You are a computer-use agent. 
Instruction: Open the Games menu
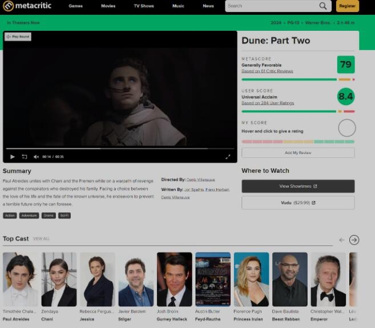(x=75, y=6)
